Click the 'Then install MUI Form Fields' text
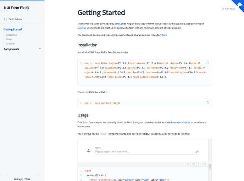 [93, 92]
